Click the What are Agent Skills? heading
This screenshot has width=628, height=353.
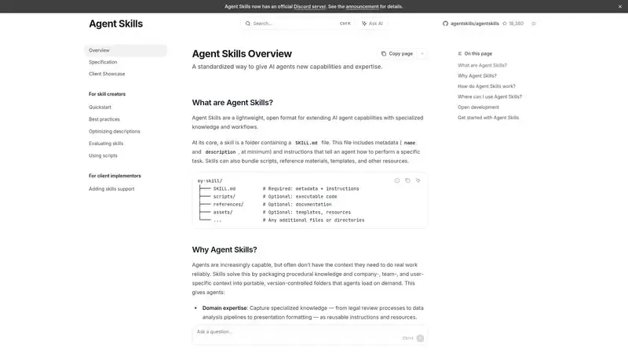point(232,103)
